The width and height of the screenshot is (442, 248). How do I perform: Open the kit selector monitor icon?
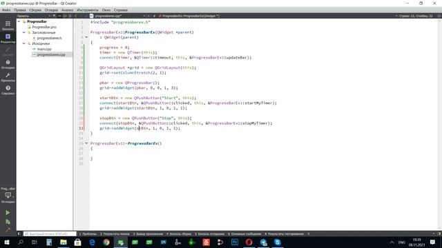(8, 195)
